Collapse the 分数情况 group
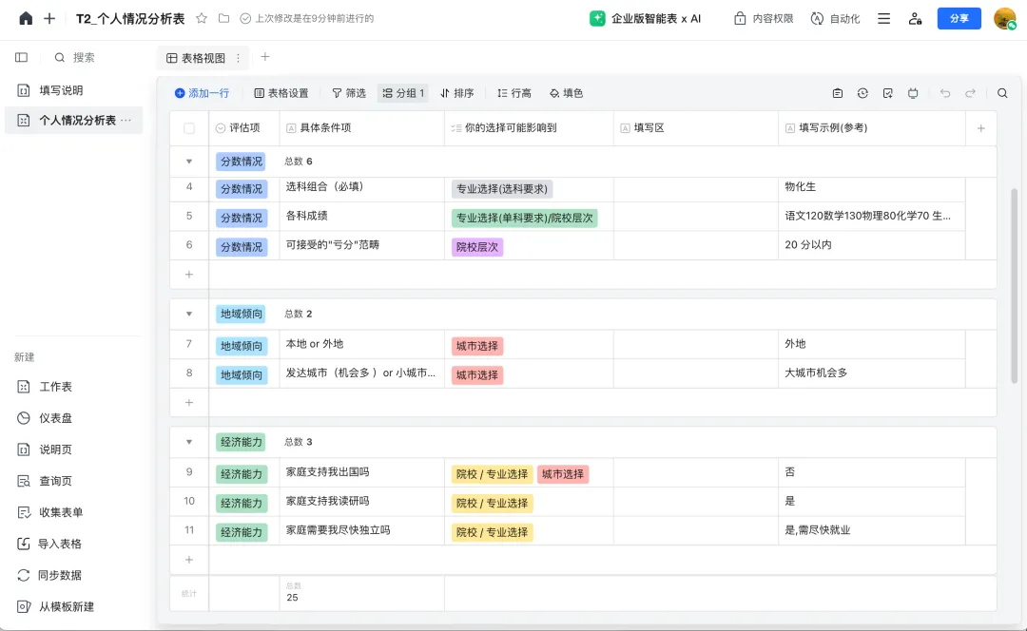Screen dimensions: 1027x631 coord(189,161)
